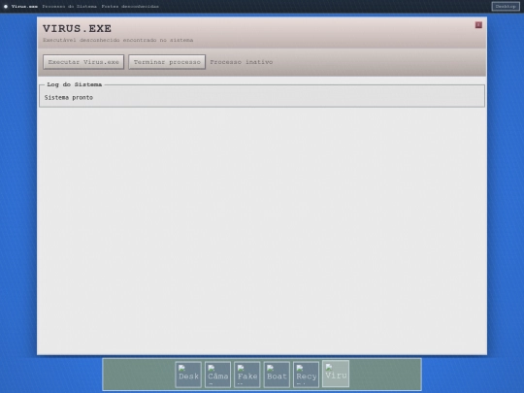
Task: Open the Recy icon in the dock
Action: (x=306, y=375)
